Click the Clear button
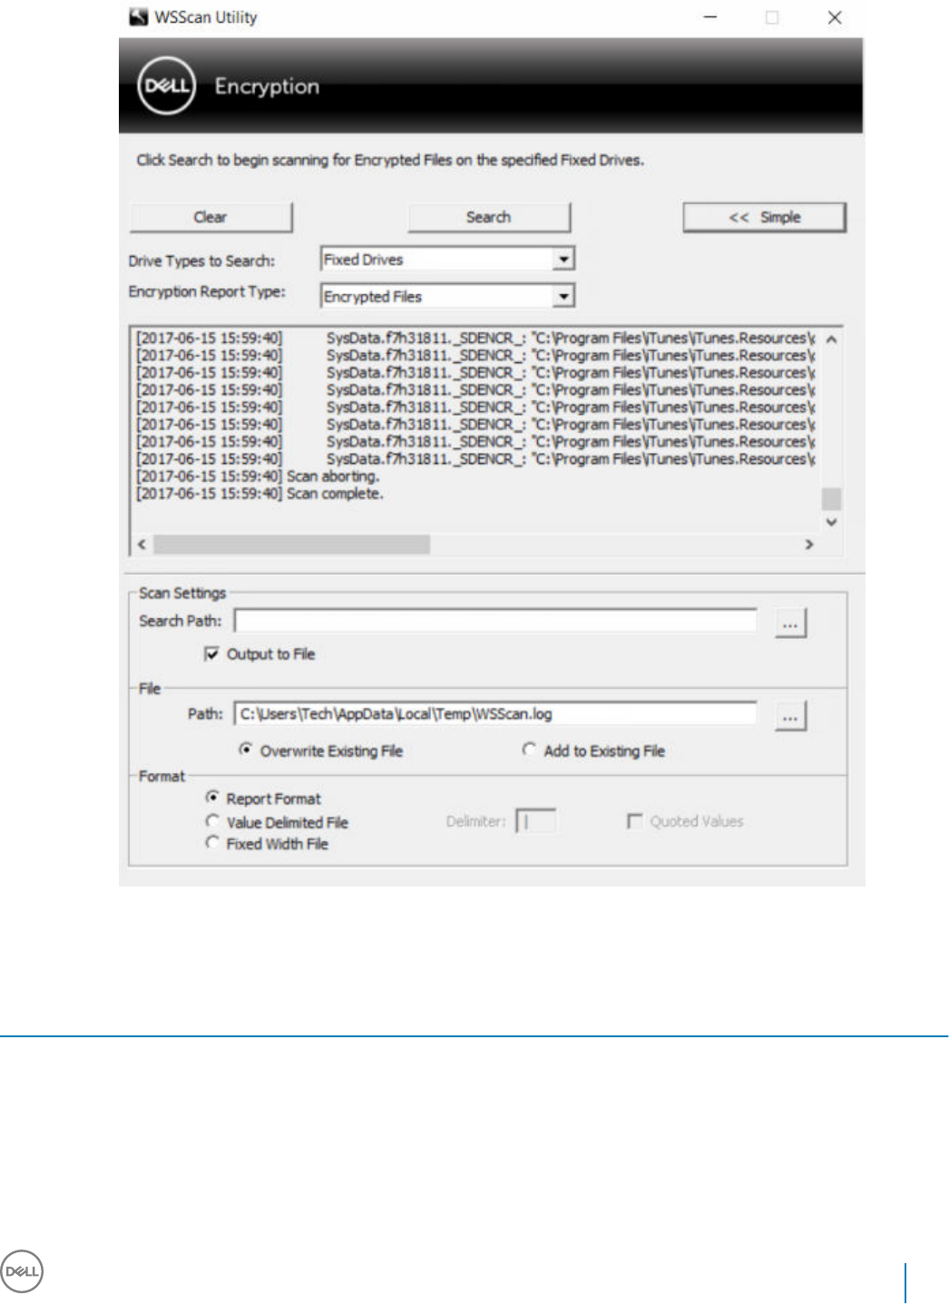Viewport: 949px width, 1304px height. tap(210, 217)
